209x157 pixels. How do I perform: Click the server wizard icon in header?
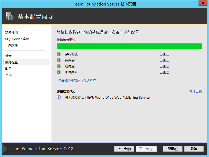[10, 16]
